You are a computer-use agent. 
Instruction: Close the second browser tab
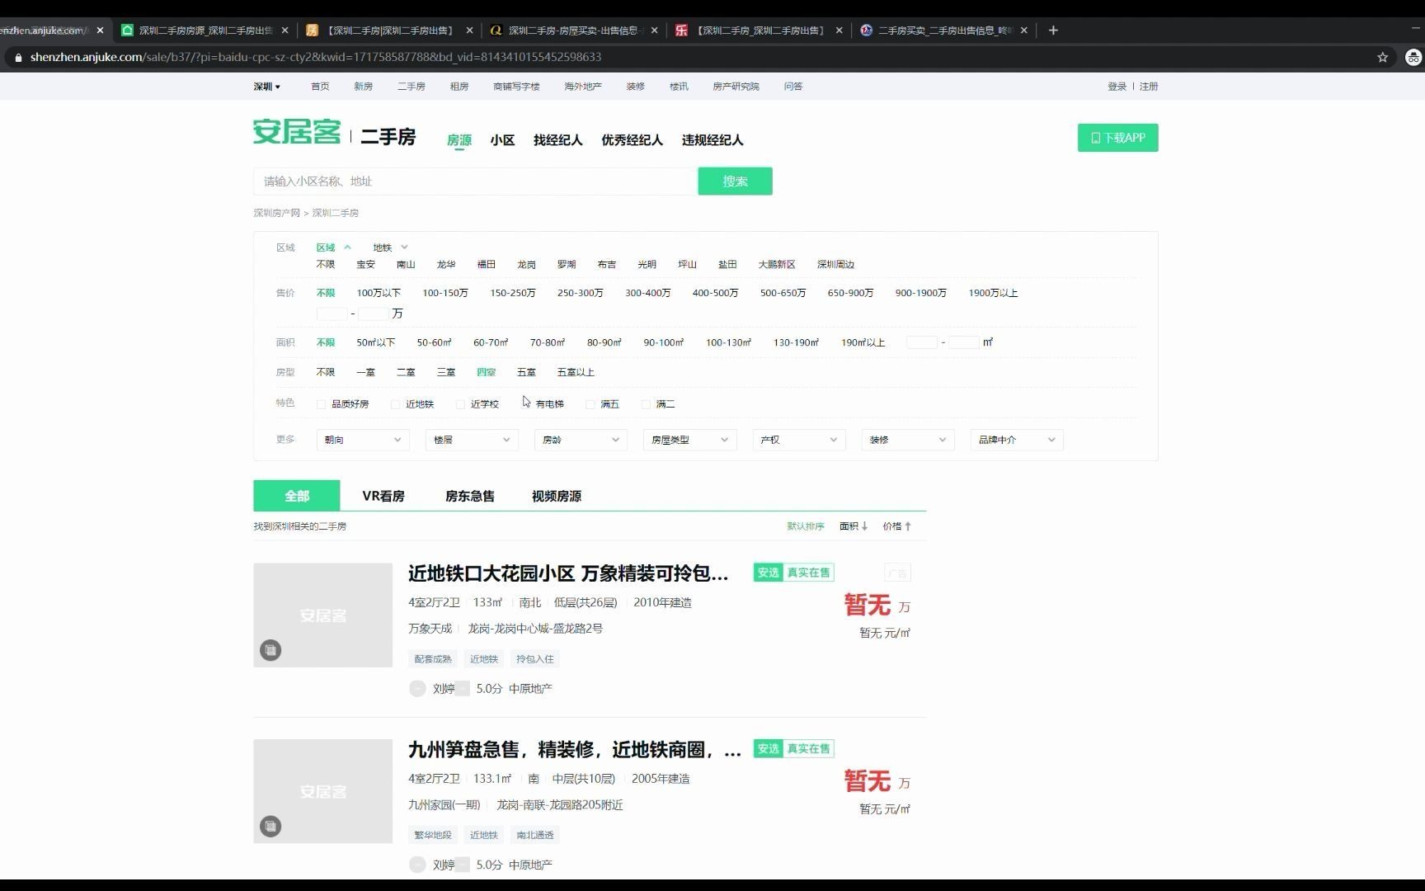coord(285,31)
